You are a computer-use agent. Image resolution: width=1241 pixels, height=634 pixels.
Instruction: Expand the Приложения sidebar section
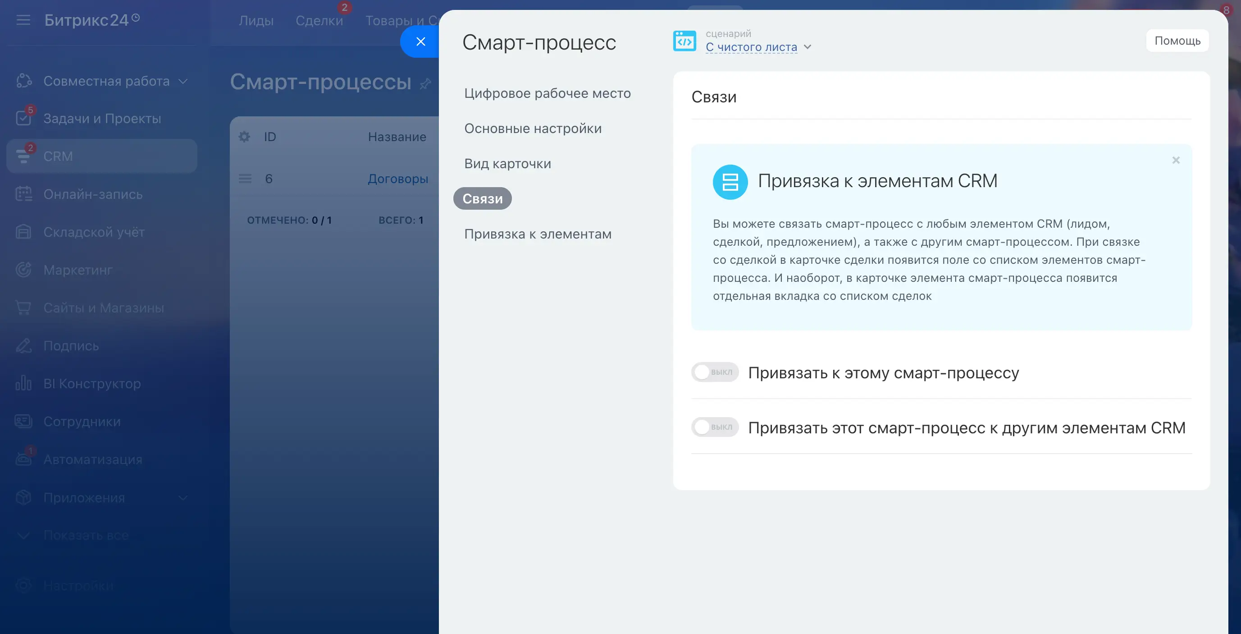[182, 497]
